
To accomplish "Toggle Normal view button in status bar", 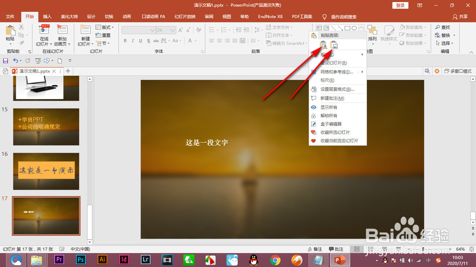I will (x=356, y=249).
